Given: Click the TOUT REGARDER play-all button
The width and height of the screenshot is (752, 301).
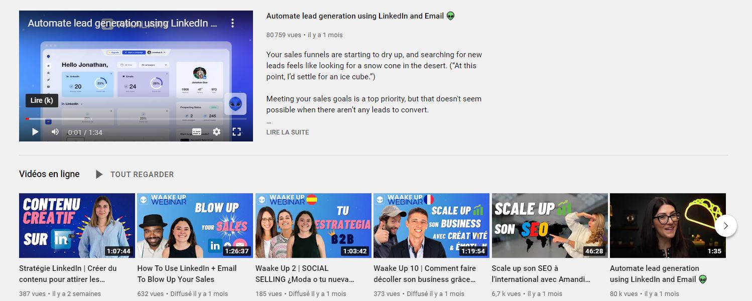Looking at the screenshot, I should click(142, 175).
